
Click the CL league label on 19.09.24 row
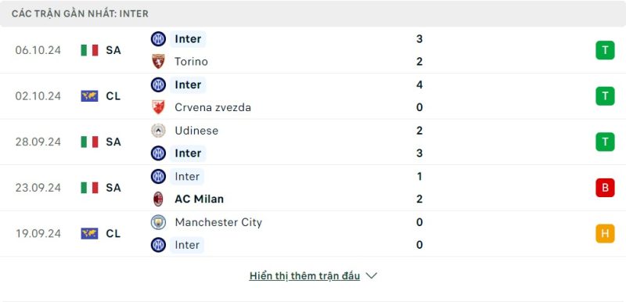[x=113, y=233]
